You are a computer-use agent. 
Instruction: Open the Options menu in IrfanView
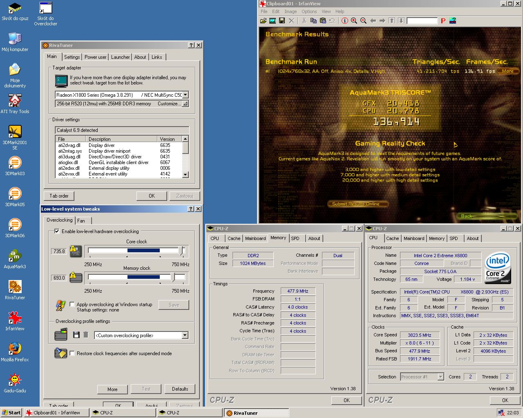tap(309, 11)
